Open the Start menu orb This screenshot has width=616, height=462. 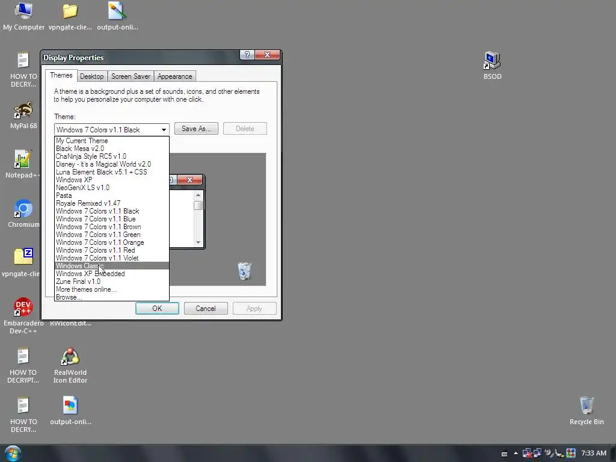[x=13, y=454]
